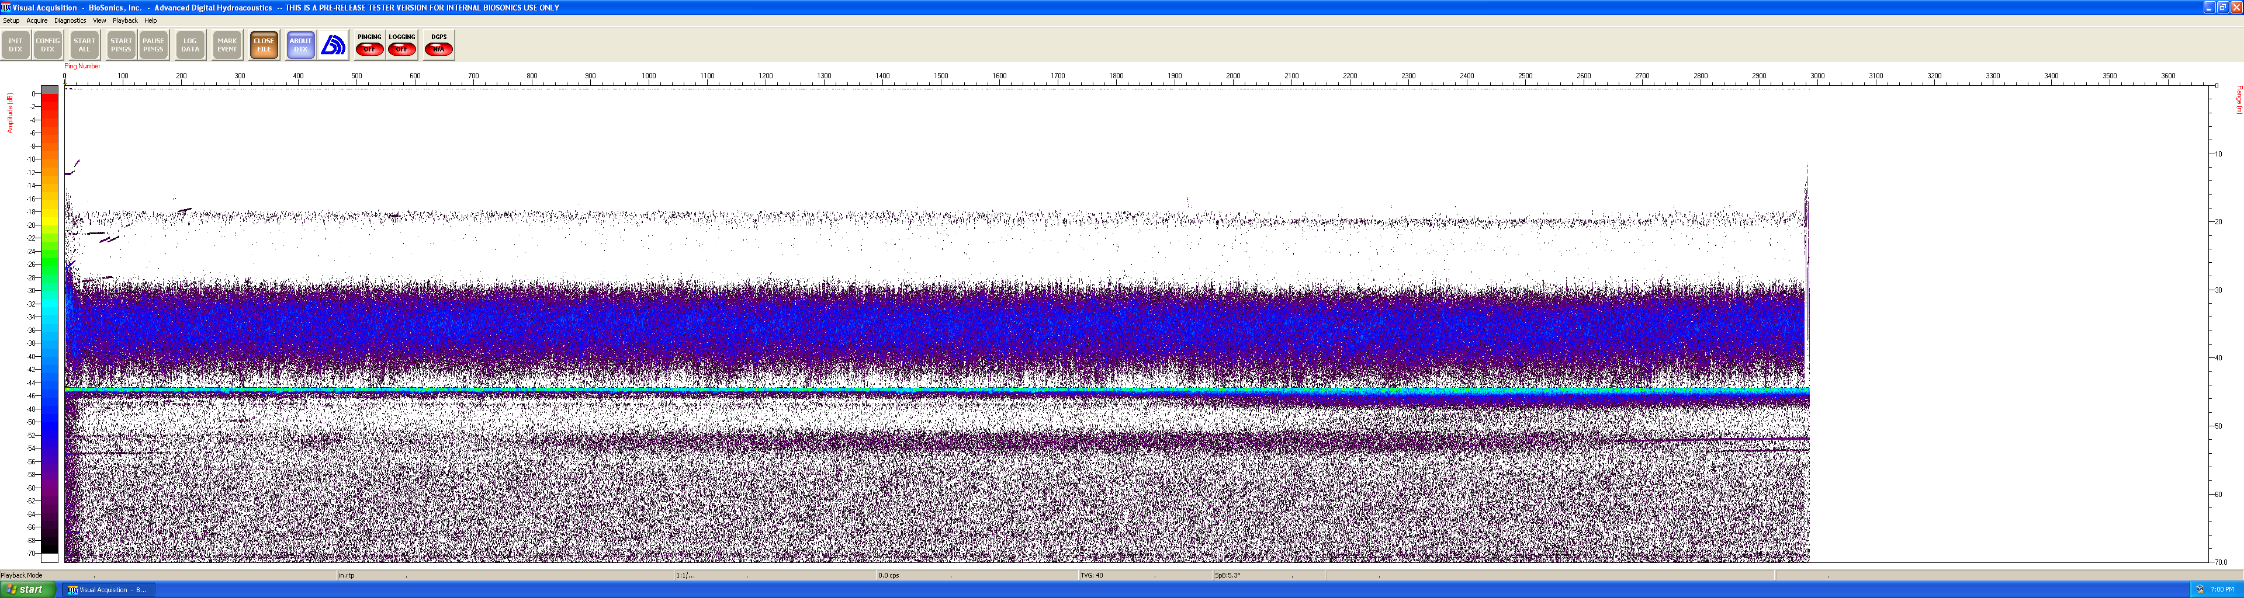Click the gray top cell of amplitude scale
Image resolution: width=2244 pixels, height=598 pixels.
coord(50,90)
